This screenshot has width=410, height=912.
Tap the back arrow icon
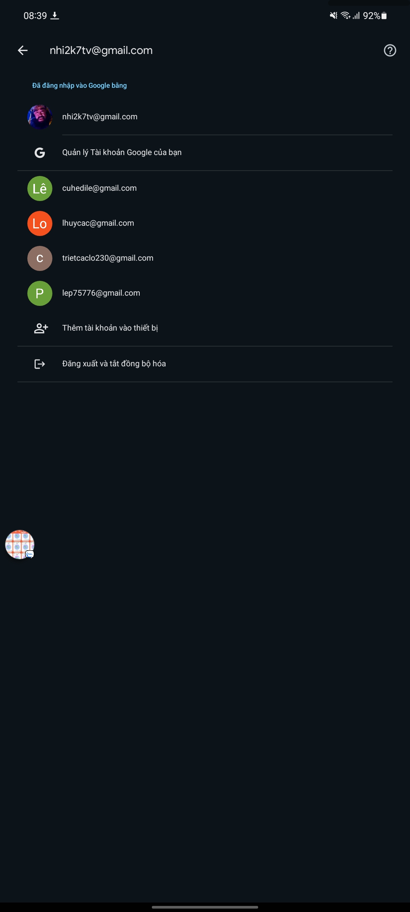[23, 51]
